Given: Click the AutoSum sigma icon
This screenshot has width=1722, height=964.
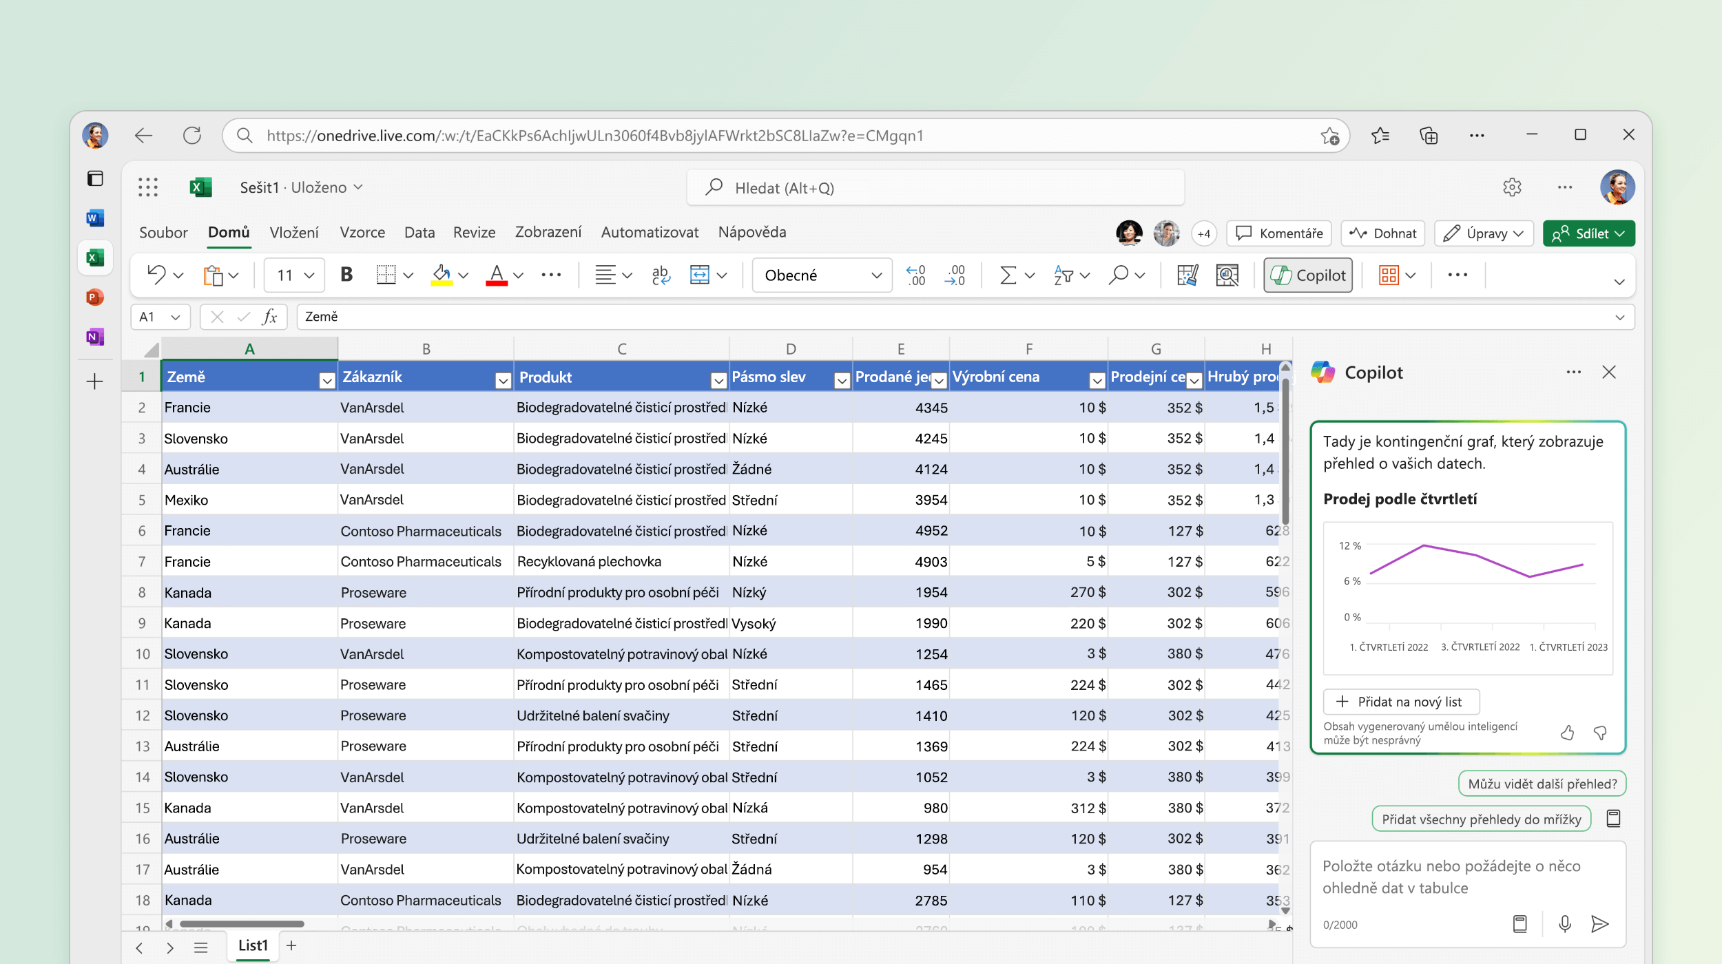Looking at the screenshot, I should point(1008,275).
